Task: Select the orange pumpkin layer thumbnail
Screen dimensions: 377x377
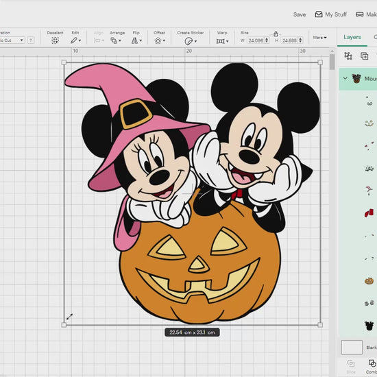Action: point(369,280)
